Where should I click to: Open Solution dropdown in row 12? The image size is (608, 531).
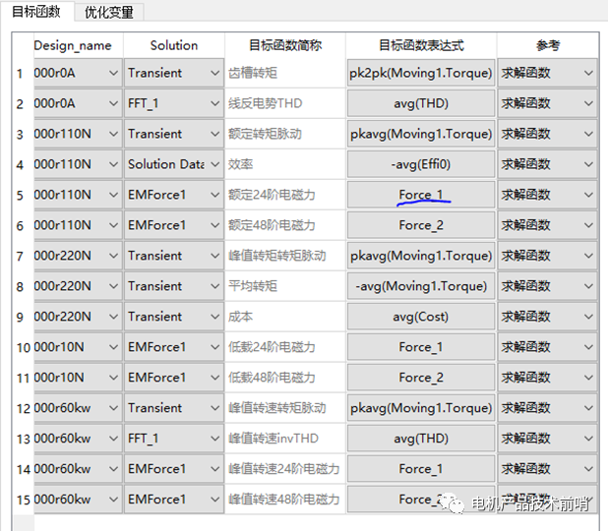[x=174, y=408]
